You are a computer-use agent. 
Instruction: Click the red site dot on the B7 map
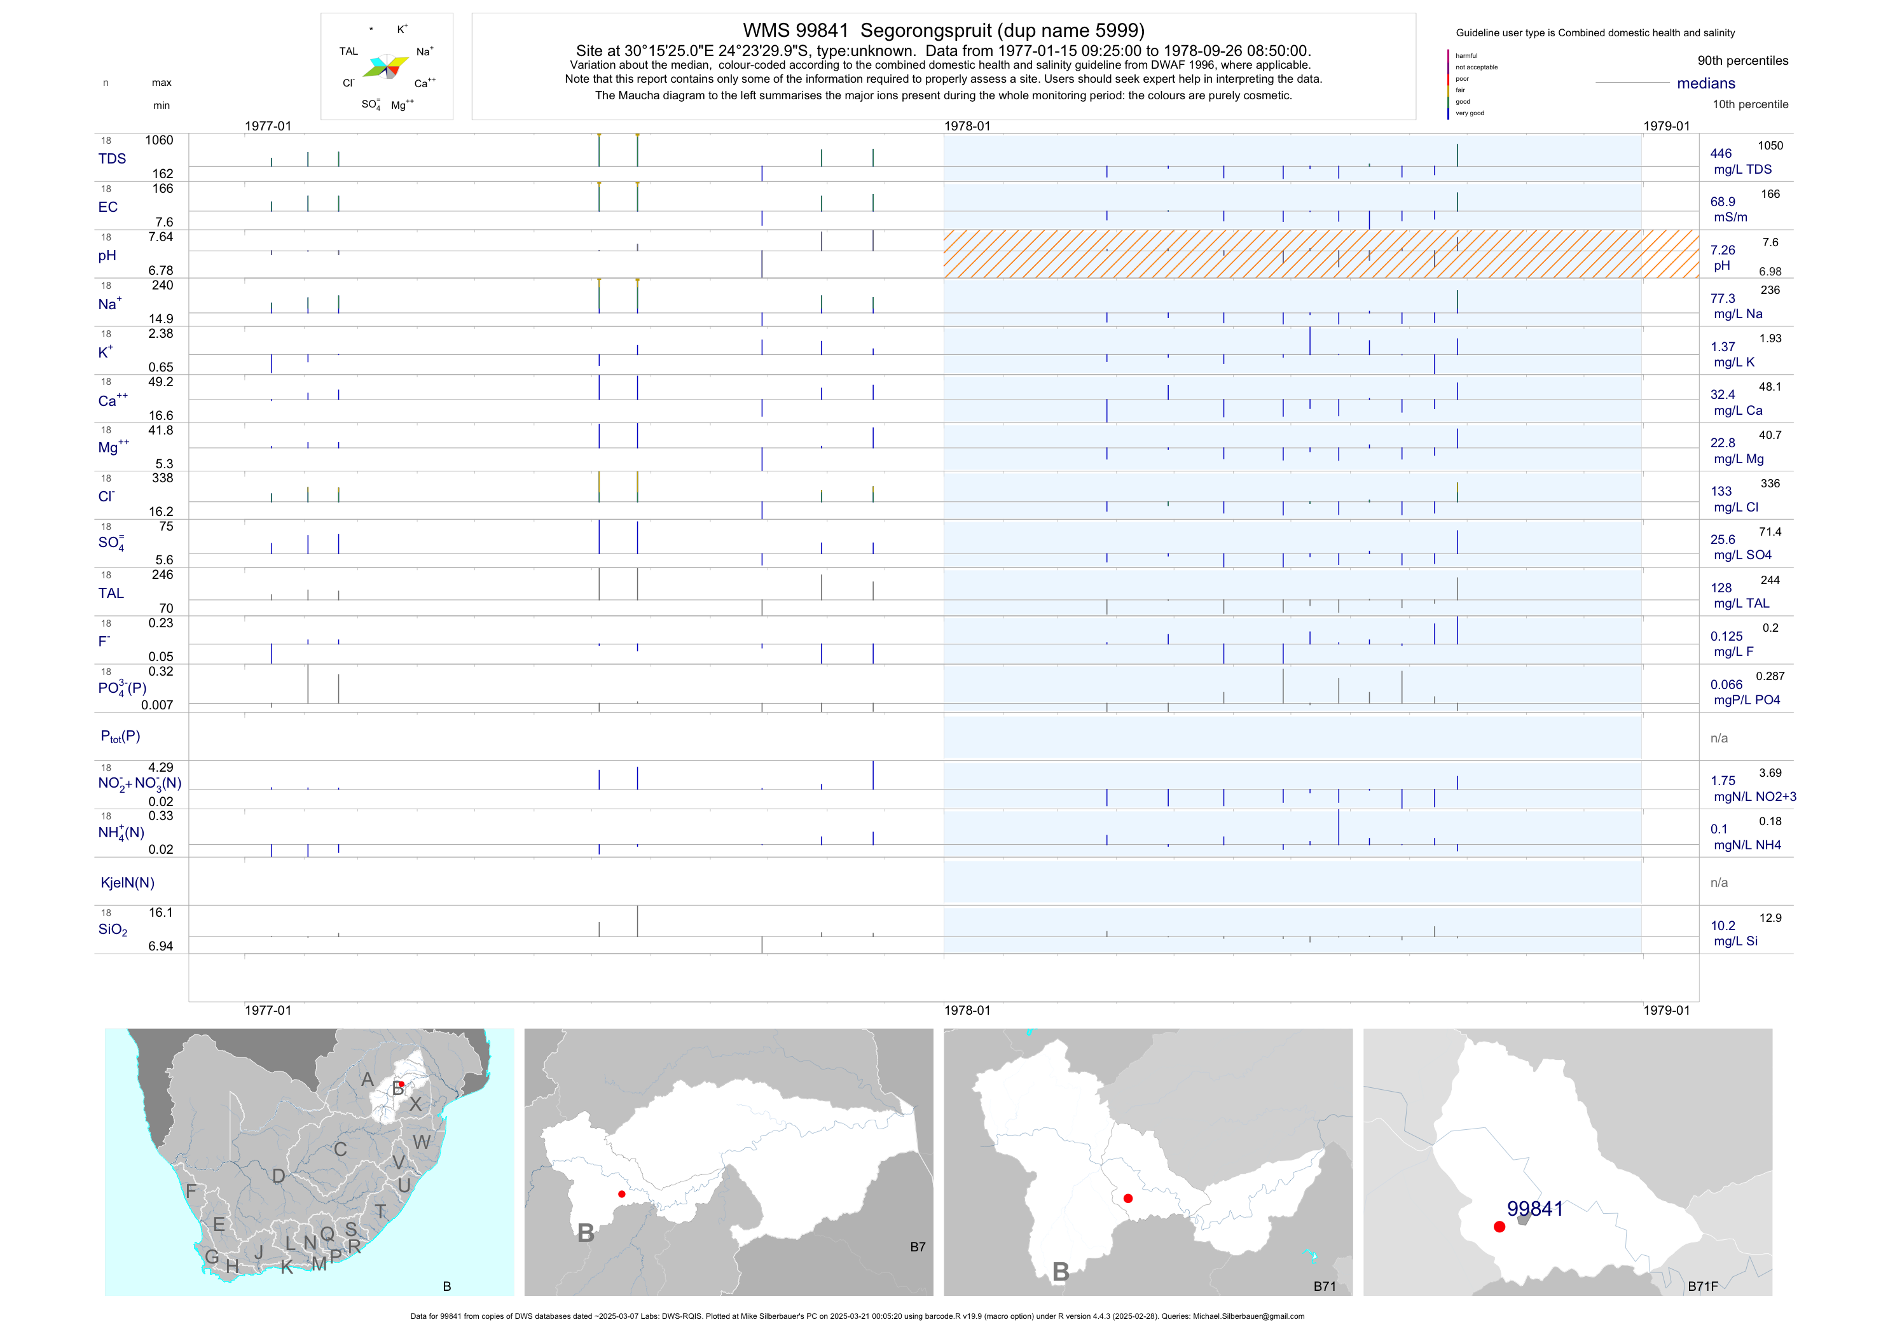coord(622,1193)
